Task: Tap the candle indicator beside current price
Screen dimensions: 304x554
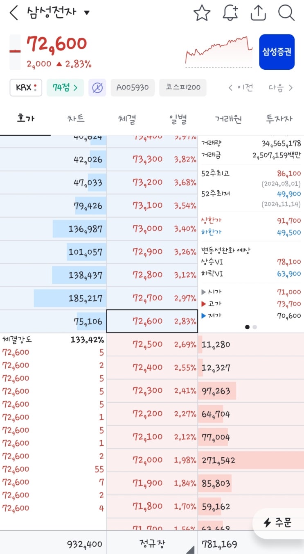Action: click(15, 52)
